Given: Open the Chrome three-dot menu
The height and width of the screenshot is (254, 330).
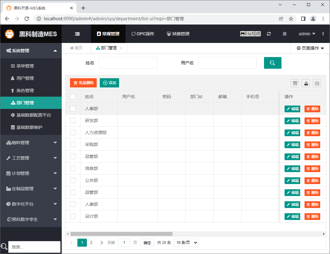Looking at the screenshot, I should click(323, 19).
